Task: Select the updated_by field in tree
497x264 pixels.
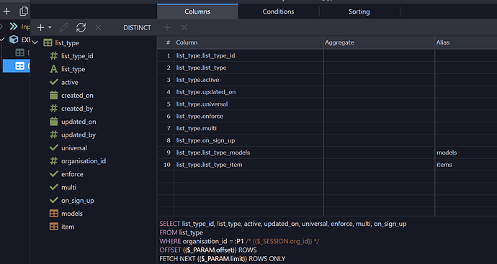Action: tap(79, 135)
